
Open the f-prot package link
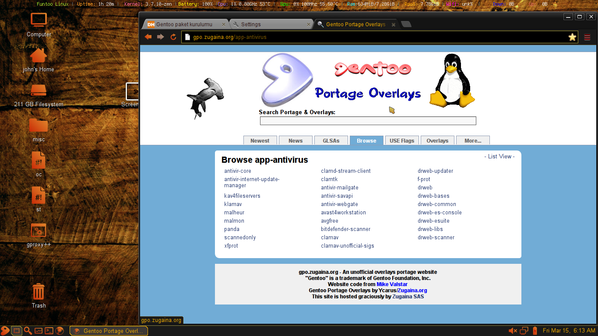pyautogui.click(x=424, y=179)
